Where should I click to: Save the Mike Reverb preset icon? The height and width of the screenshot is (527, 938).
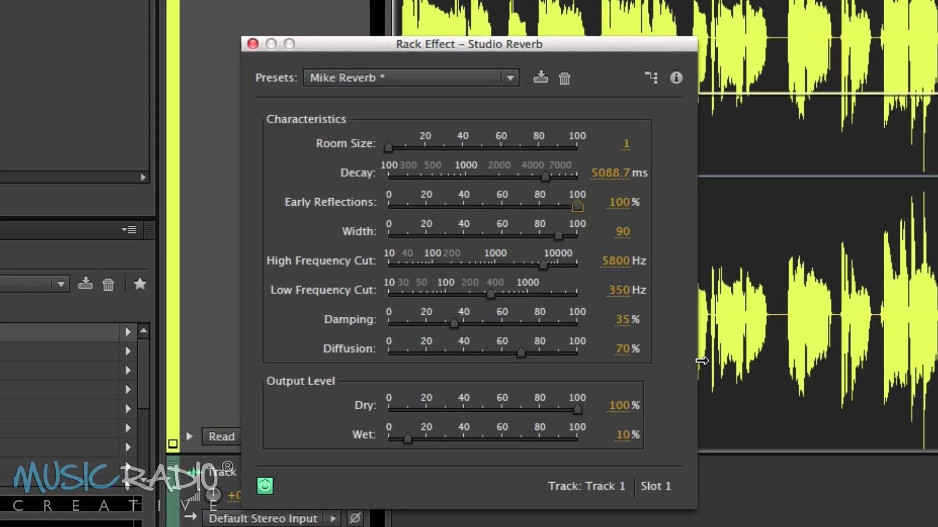[540, 77]
